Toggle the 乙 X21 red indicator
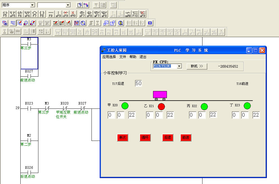The width and height of the screenshot is (279, 184). coord(161,107)
